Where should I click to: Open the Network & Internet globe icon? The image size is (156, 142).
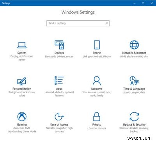point(134,45)
